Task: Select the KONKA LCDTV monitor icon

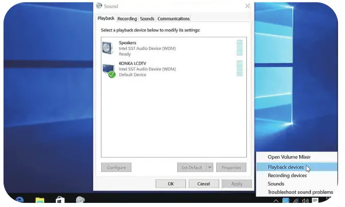Action: tap(109, 70)
